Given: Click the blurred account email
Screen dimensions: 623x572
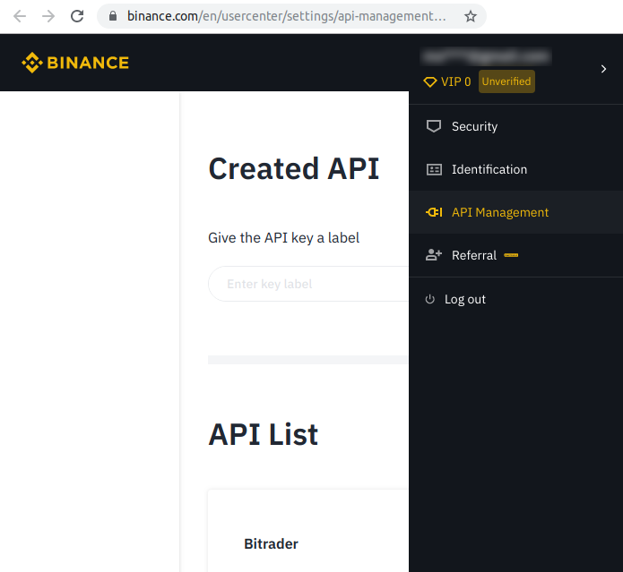Looking at the screenshot, I should coord(486,56).
